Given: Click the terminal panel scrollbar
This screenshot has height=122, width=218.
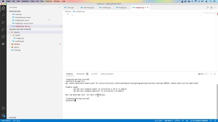Looking at the screenshot, I should point(217,101).
